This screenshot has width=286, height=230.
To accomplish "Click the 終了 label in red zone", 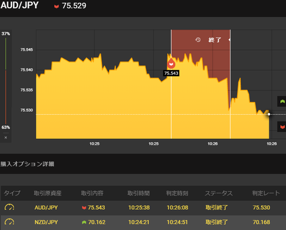I will [214, 40].
